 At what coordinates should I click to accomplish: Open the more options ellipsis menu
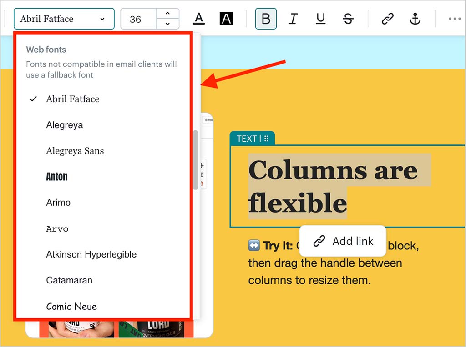click(x=455, y=19)
